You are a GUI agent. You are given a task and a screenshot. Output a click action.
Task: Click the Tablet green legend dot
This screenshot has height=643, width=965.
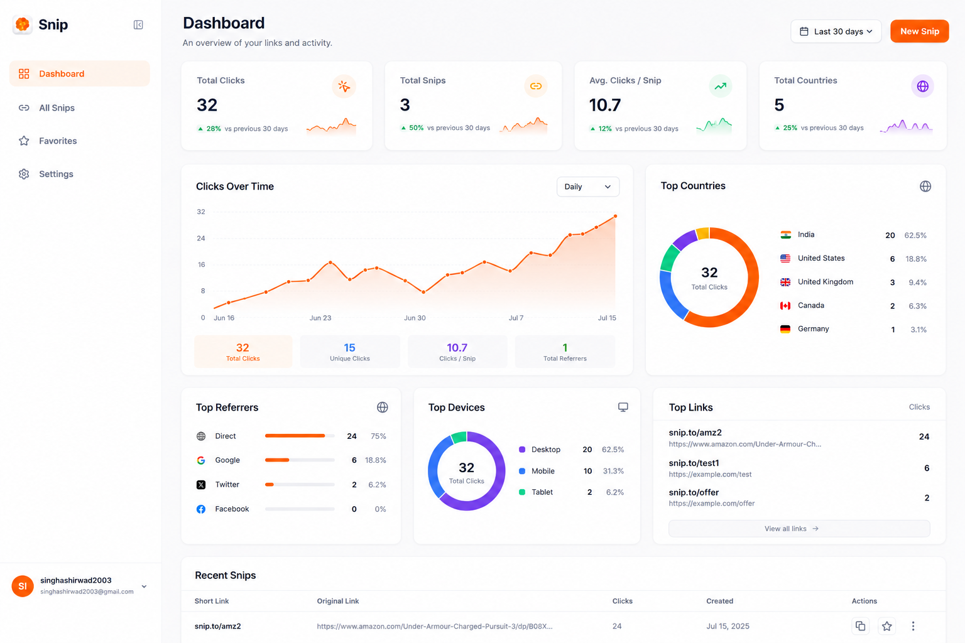point(522,492)
